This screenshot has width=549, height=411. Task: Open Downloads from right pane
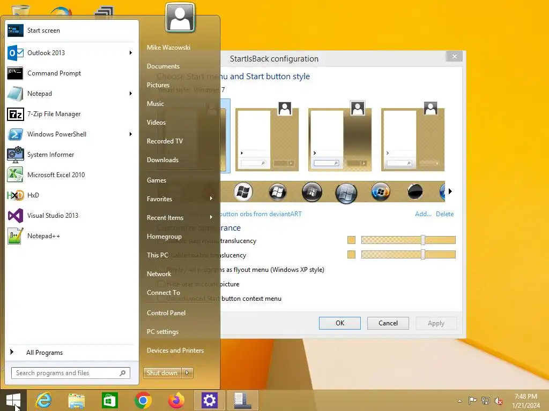pyautogui.click(x=162, y=159)
